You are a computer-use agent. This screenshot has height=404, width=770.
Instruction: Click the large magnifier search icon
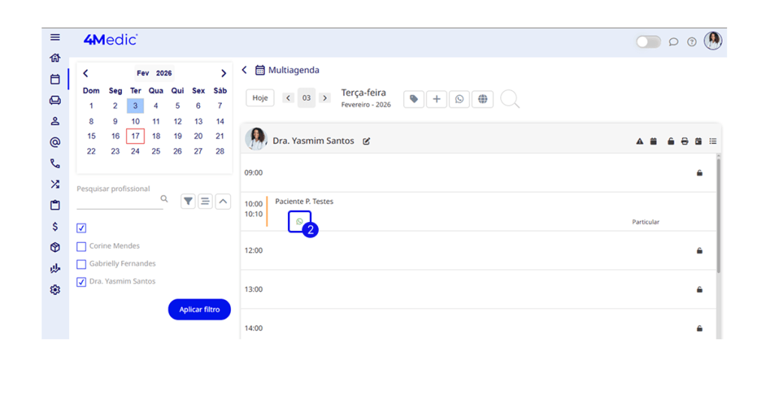[510, 99]
